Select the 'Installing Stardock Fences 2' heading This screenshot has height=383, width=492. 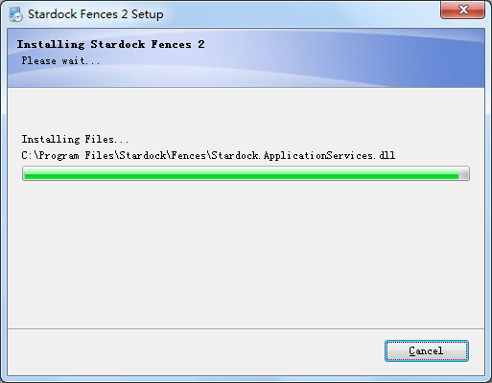coord(110,44)
